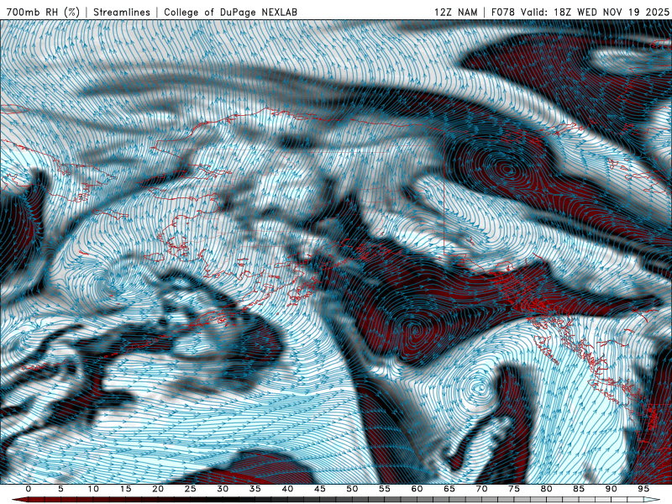
Task: Click "College of DuPage NEXLAB" text
Action: (230, 12)
